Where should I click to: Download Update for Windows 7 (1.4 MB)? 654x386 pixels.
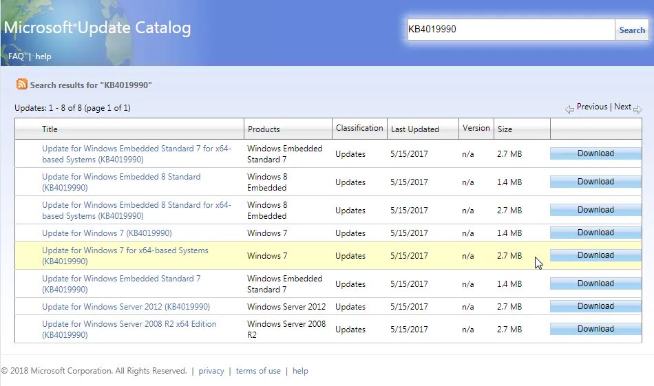coord(595,233)
